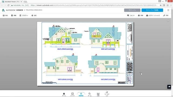This screenshot has width=173, height=97.
Task: Open the Markup pencil tool
Action: point(107,94)
